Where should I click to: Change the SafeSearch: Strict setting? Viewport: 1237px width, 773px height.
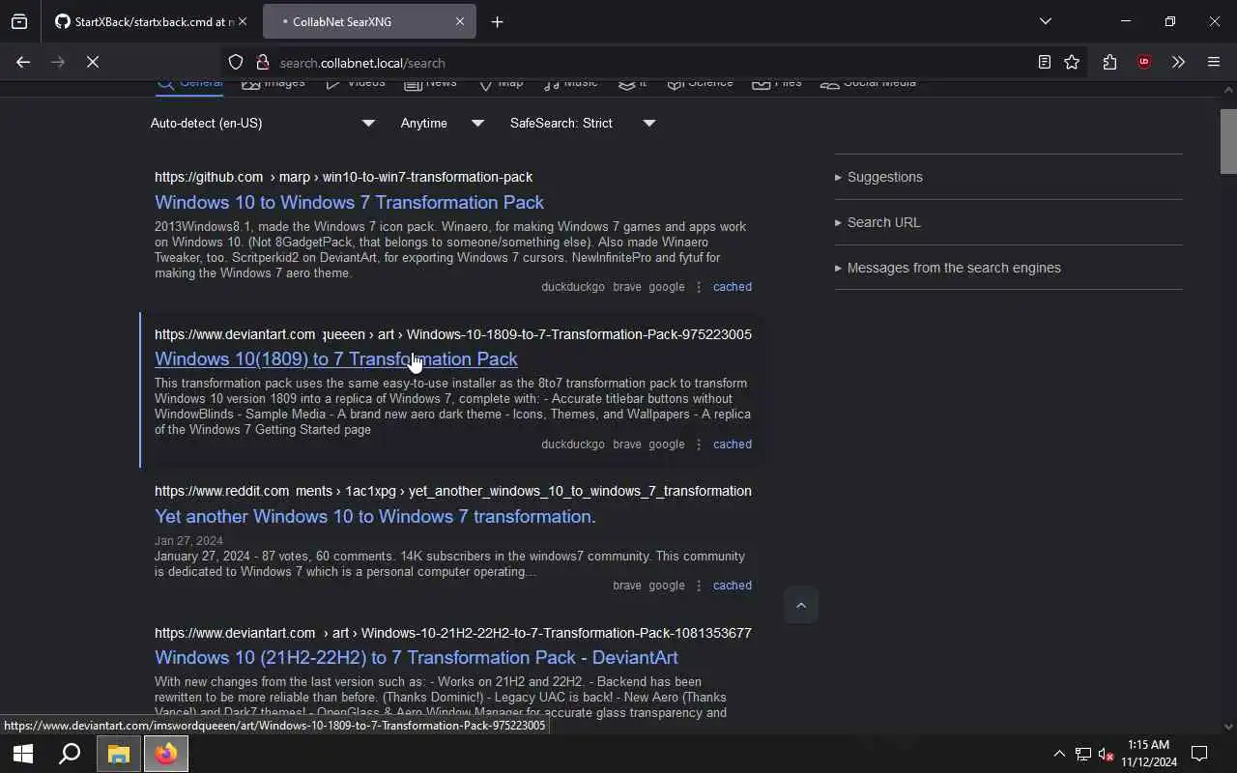pos(583,123)
